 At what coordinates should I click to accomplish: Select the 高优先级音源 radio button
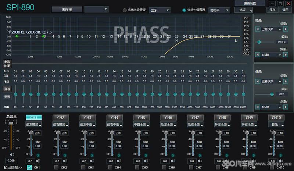(125, 10)
